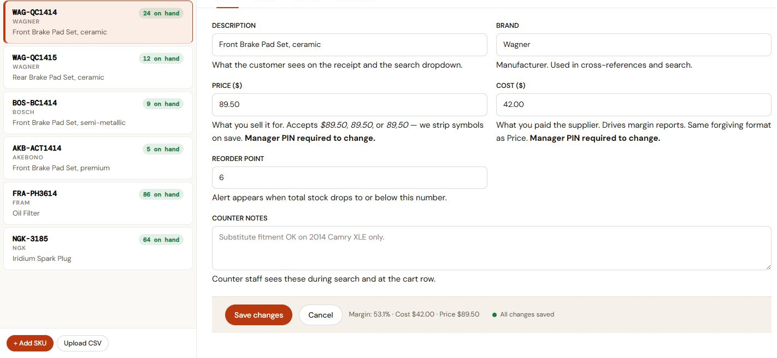Click the Save changes button
777x358 pixels.
click(259, 315)
